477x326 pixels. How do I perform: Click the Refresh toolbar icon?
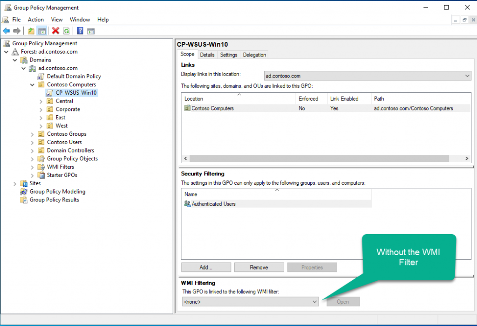coord(67,31)
